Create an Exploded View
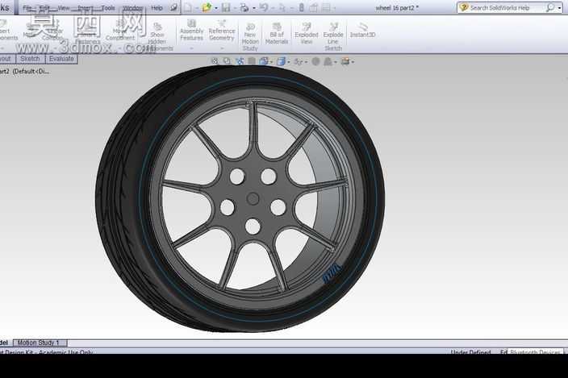 pyautogui.click(x=307, y=33)
